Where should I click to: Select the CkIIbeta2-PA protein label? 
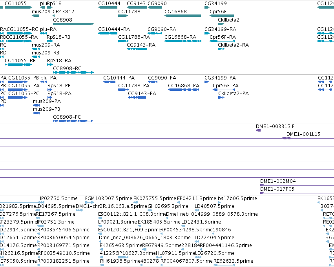pos(234,94)
